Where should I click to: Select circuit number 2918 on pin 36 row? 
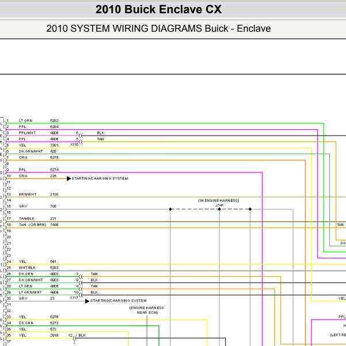pos(54,336)
